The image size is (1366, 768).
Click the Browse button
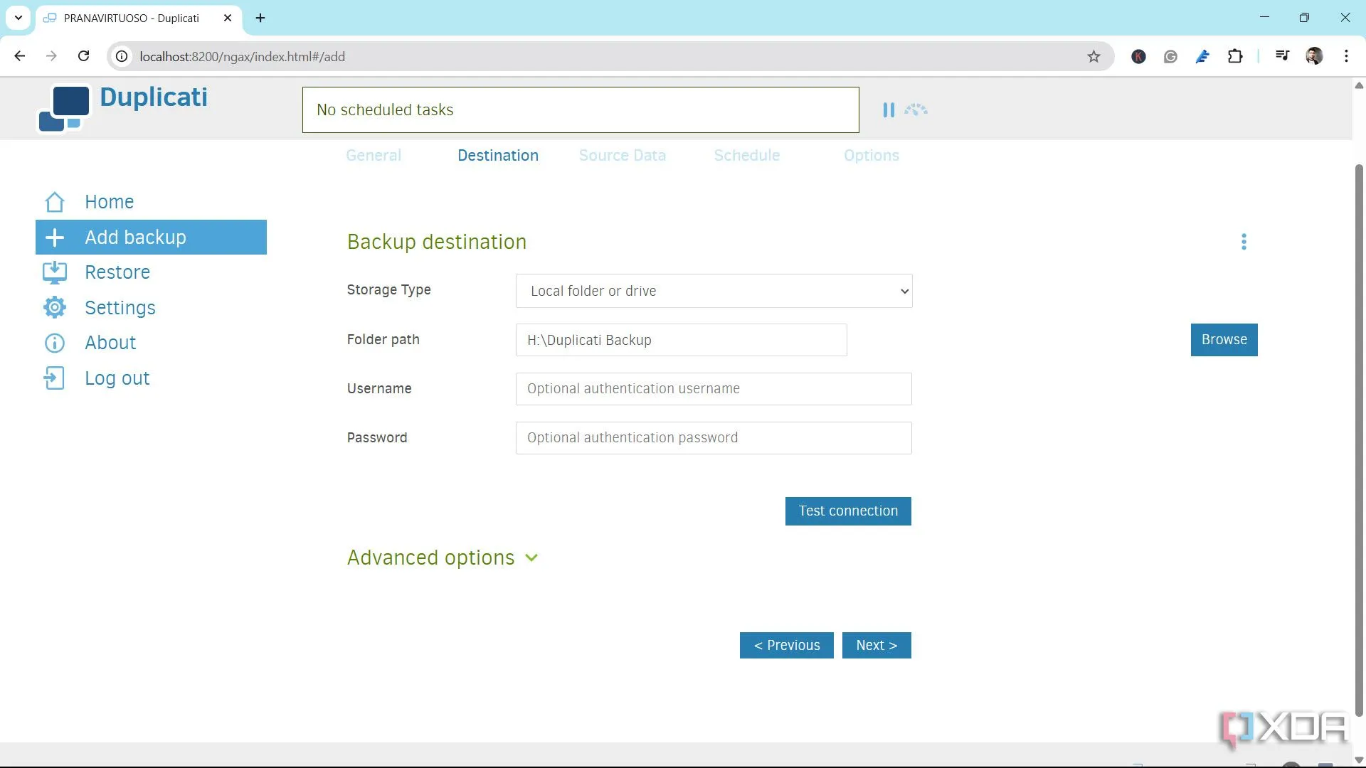pos(1224,340)
